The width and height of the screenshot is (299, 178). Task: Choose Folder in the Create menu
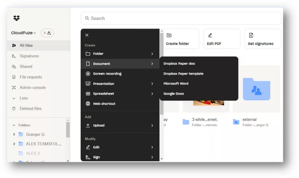(120, 54)
